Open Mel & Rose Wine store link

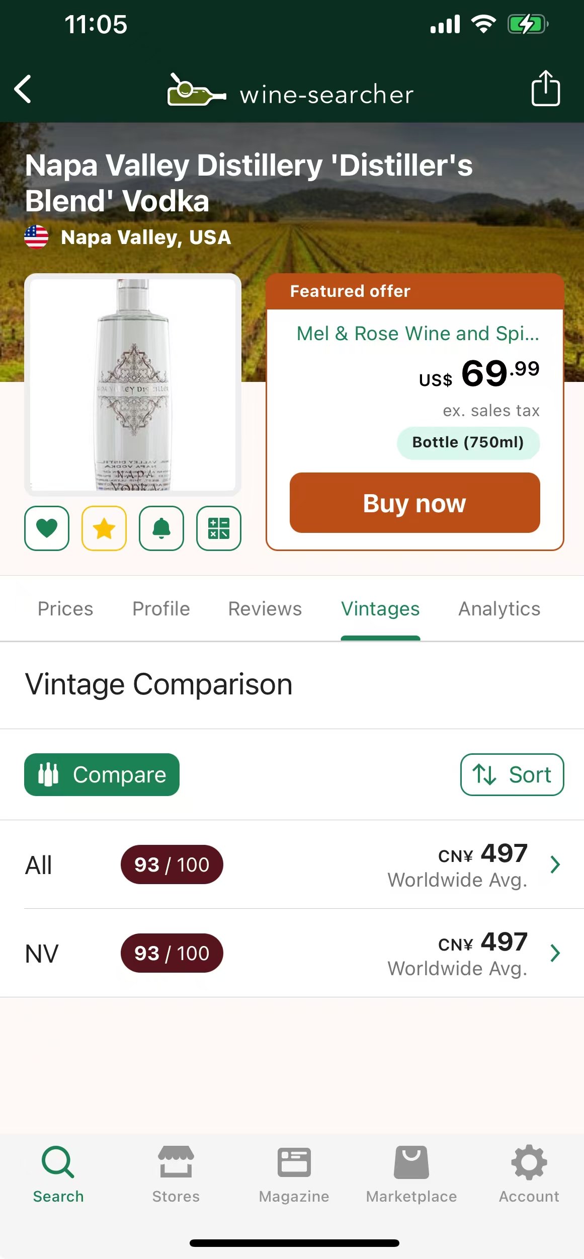418,334
